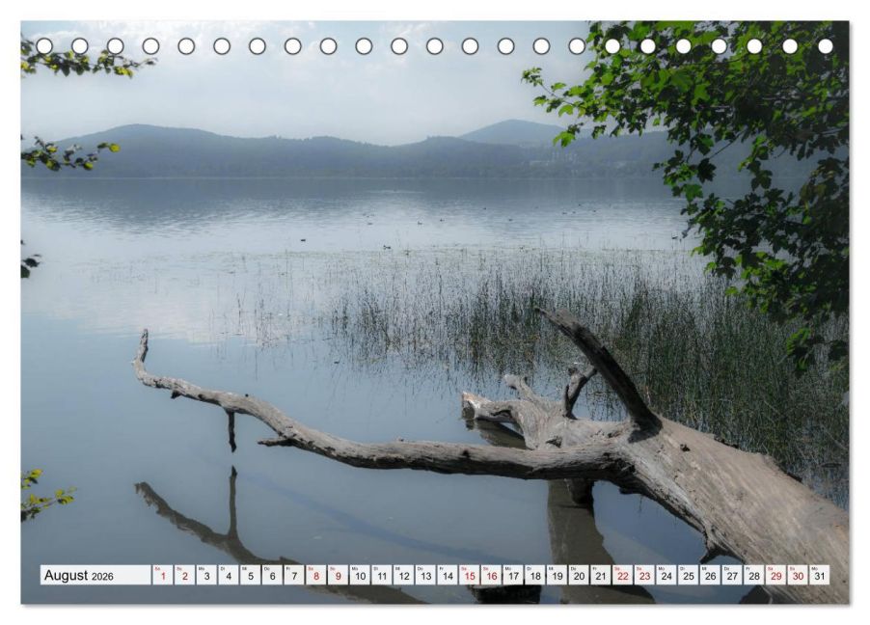Select the red date 8 cell
This screenshot has width=870, height=625.
pyautogui.click(x=315, y=576)
